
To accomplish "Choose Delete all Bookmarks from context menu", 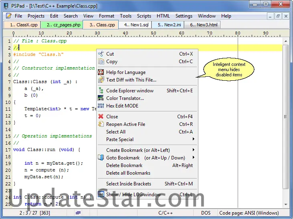I will click(128, 173).
